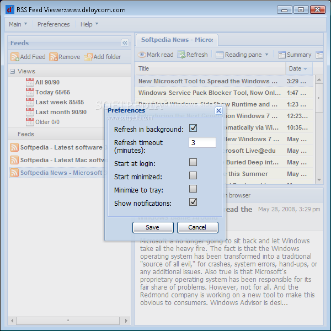Screen dimensions: 331x331
Task: Click the Add Feed icon
Action: point(15,57)
